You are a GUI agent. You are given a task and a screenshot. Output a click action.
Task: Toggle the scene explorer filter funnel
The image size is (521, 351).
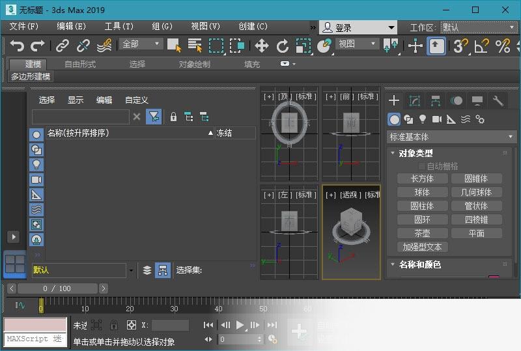tap(154, 117)
